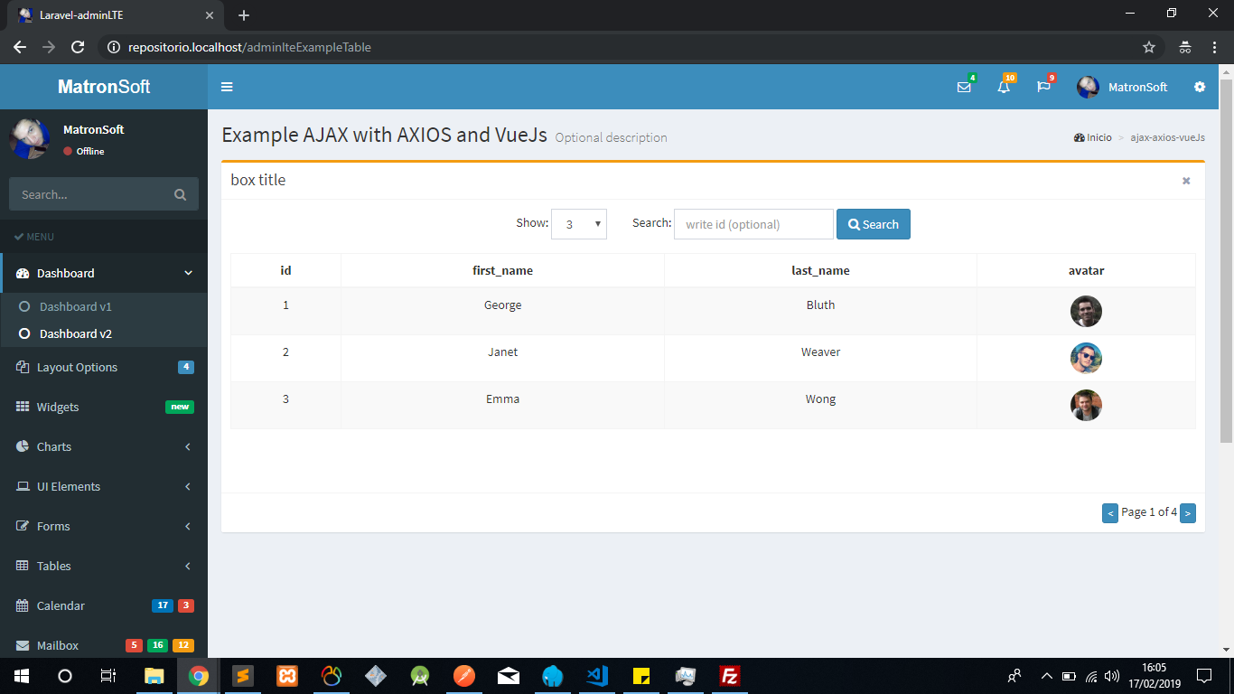This screenshot has height=694, width=1234.
Task: Expand the Charts menu
Action: [x=104, y=446]
